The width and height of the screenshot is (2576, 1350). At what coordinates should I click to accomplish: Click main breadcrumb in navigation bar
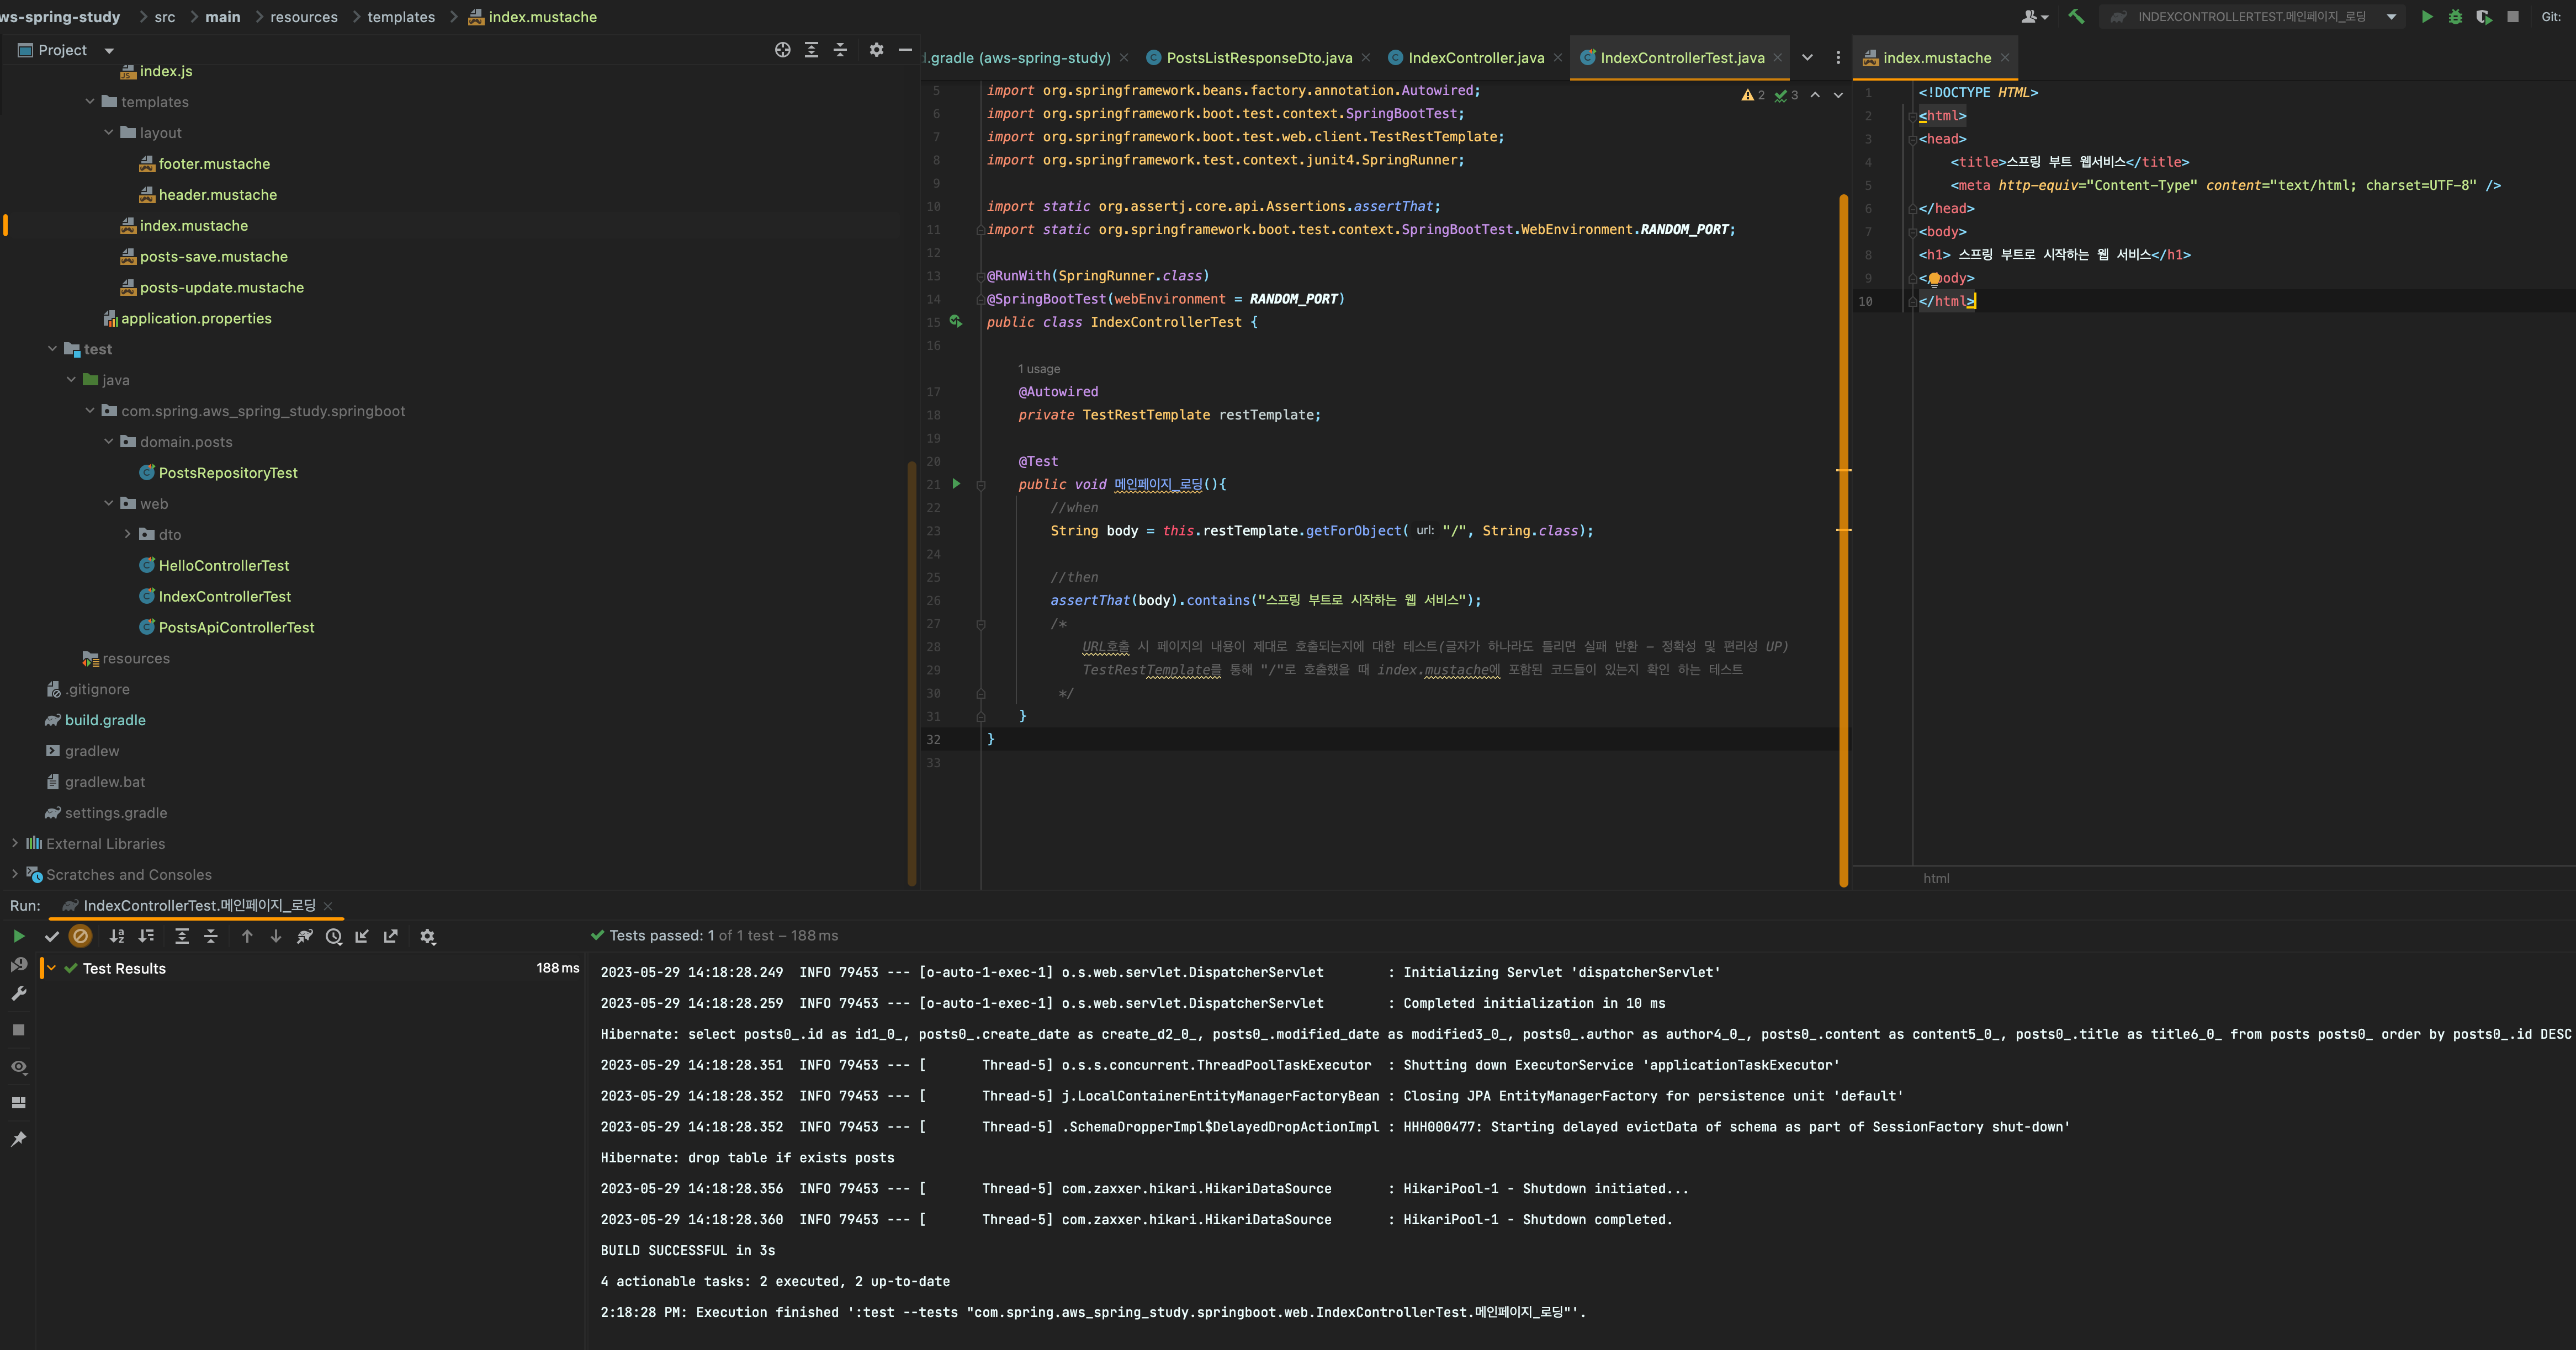(x=222, y=17)
